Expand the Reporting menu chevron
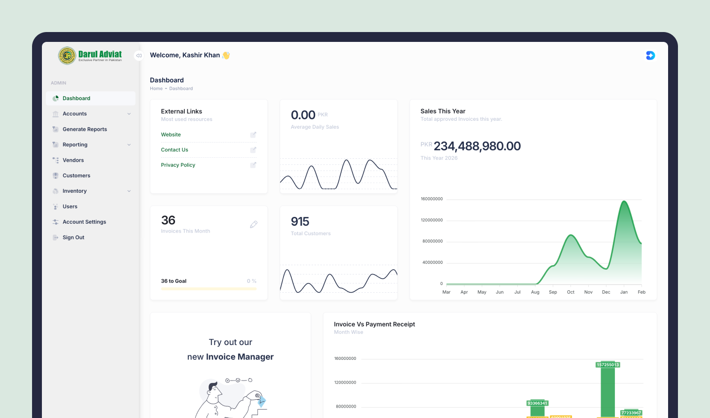 tap(129, 145)
